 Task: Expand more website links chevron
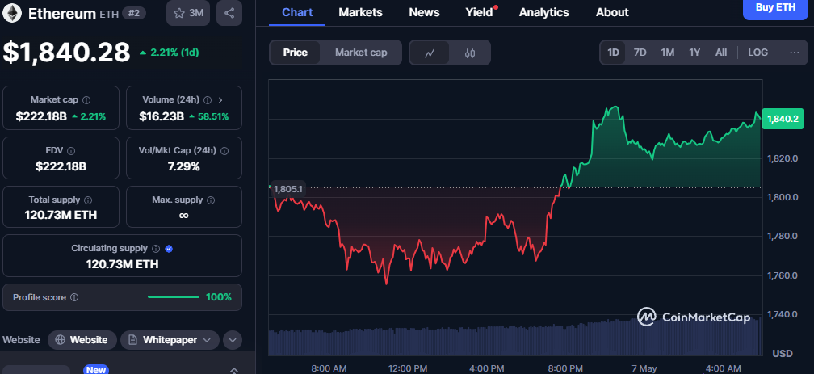tap(233, 340)
